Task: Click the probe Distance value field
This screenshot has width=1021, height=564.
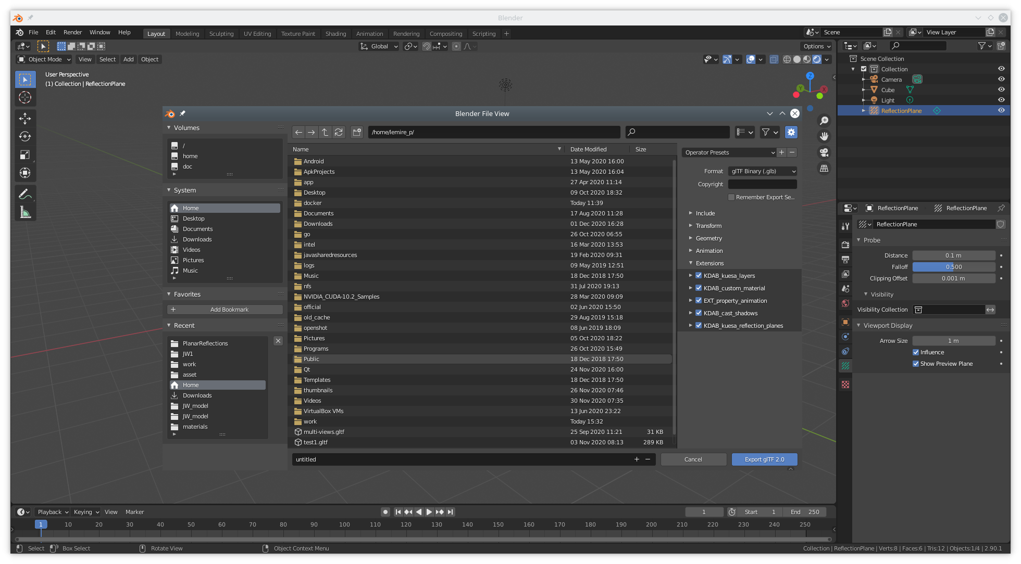Action: coord(954,255)
